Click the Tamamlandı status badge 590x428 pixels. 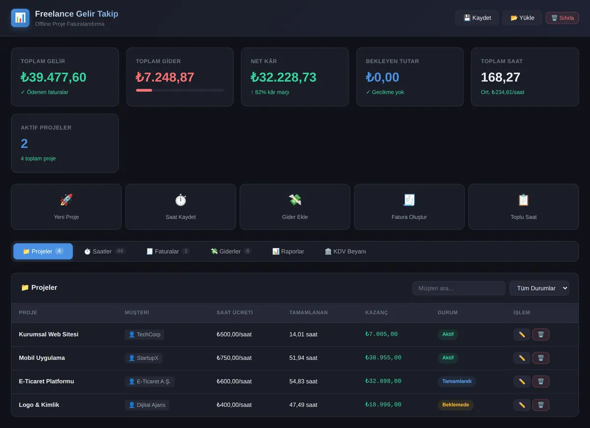tap(457, 381)
